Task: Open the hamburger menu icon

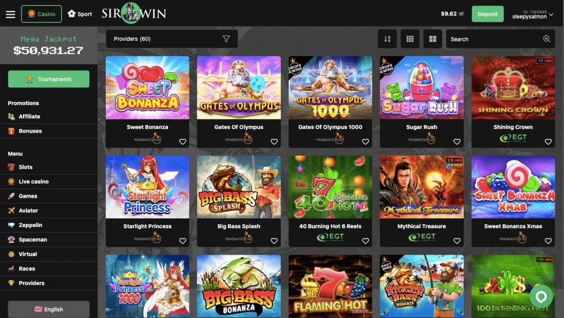Action: pos(10,14)
